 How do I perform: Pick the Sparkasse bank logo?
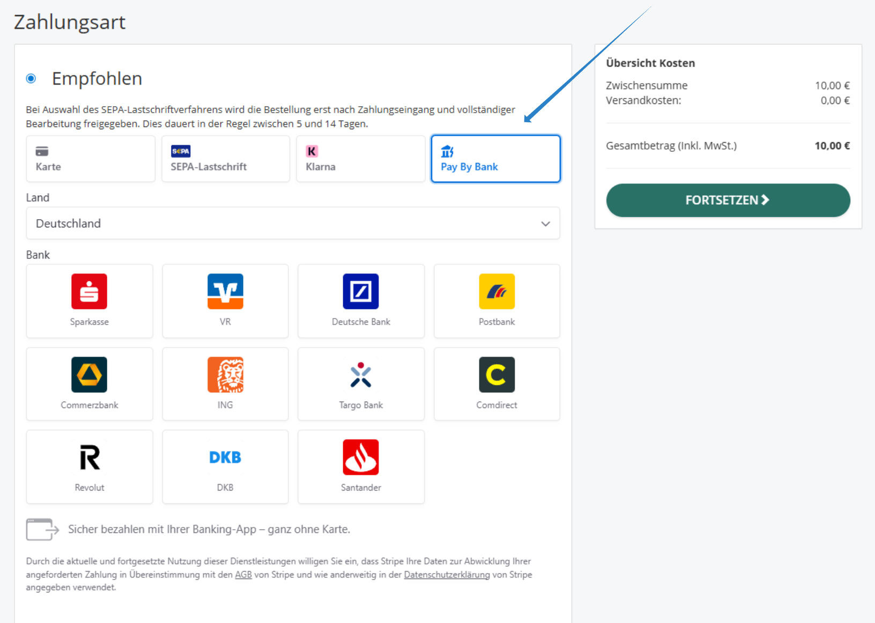tap(90, 292)
